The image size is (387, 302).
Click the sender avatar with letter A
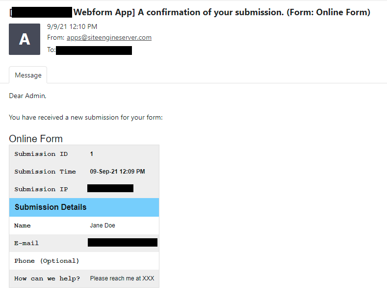point(25,39)
